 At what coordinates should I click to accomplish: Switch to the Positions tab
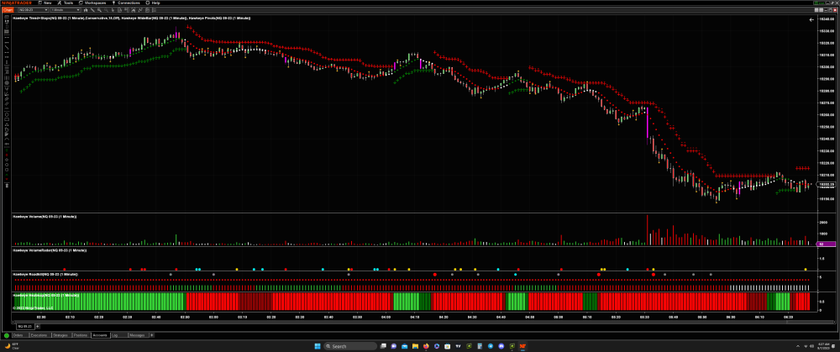pyautogui.click(x=81, y=335)
